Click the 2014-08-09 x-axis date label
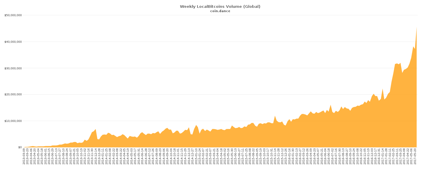The height and width of the screenshot is (169, 422). 157,157
